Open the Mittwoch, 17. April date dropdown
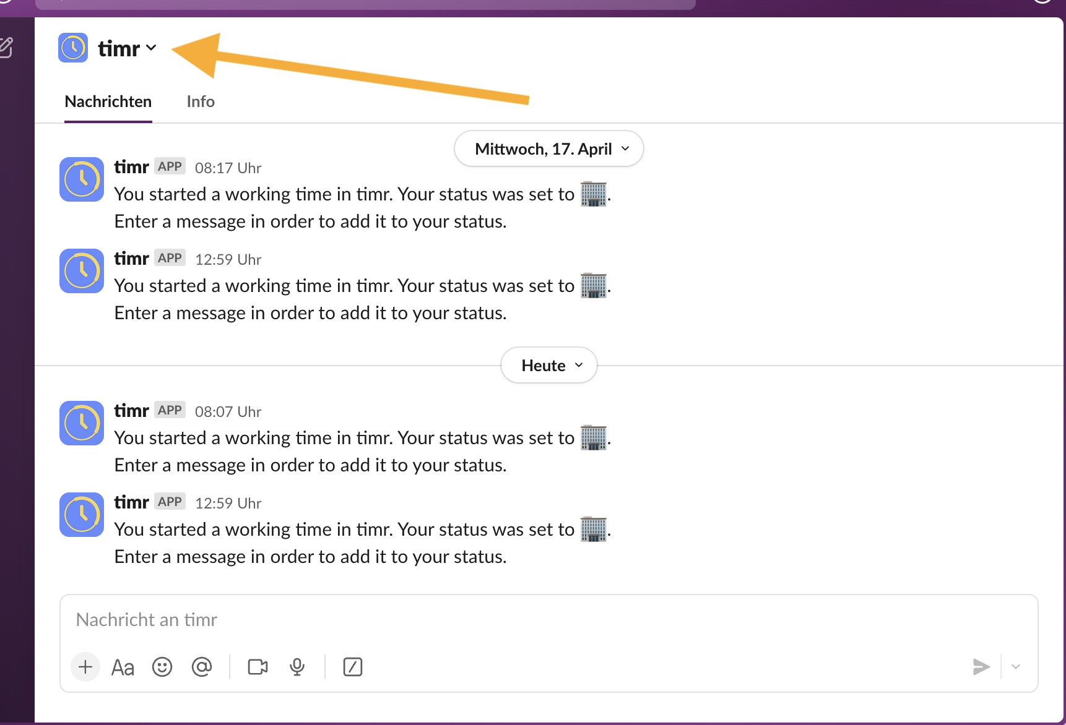Image resolution: width=1066 pixels, height=725 pixels. (x=549, y=148)
